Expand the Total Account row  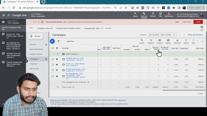point(58,87)
